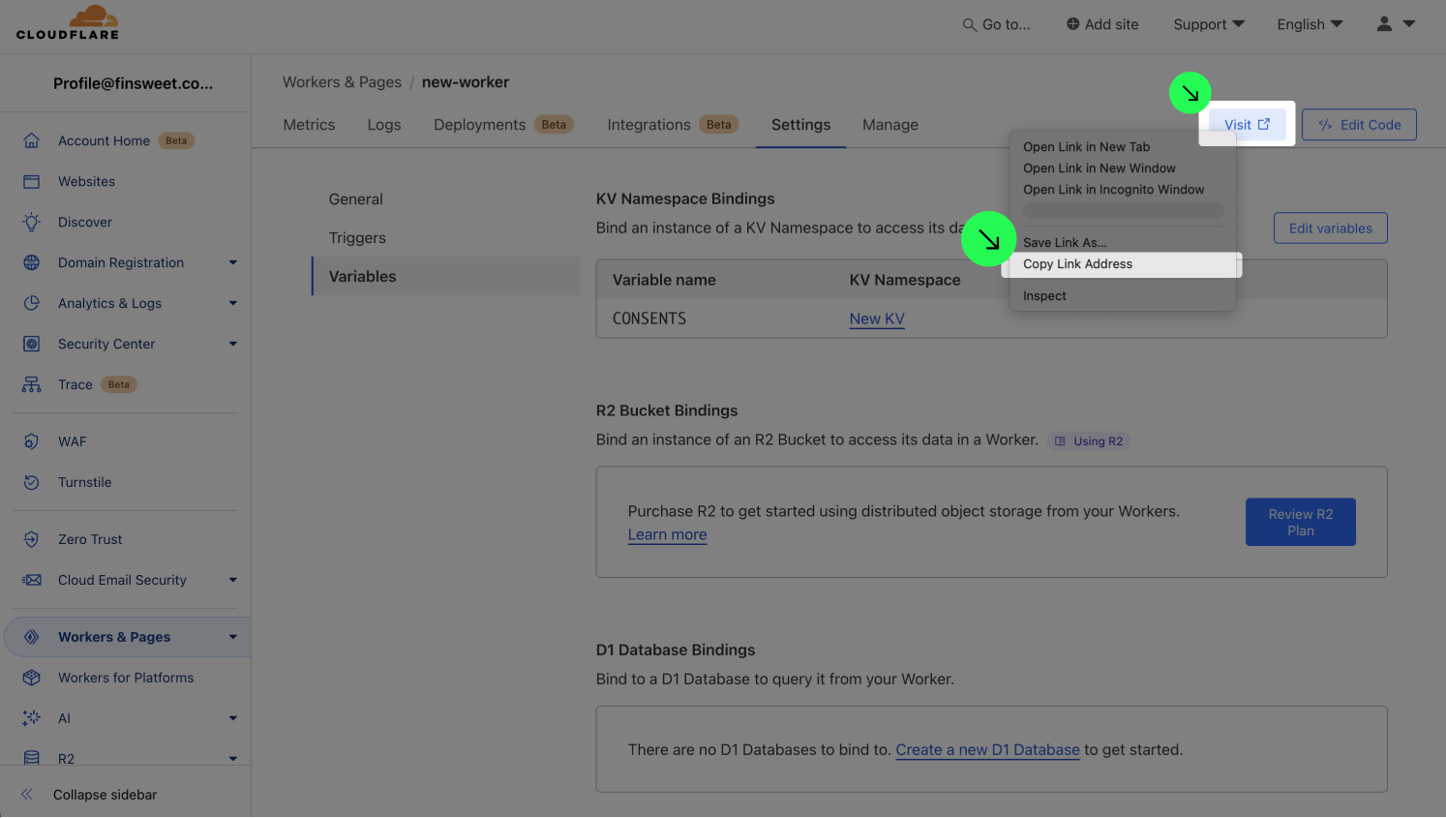Click Workers & Pages breadcrumb link
The height and width of the screenshot is (818, 1446).
coord(342,82)
